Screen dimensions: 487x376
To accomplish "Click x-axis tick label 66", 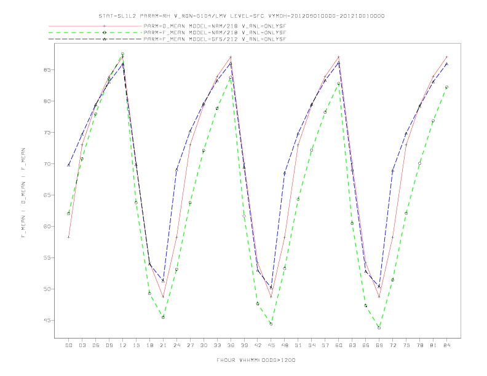I will pos(366,345).
